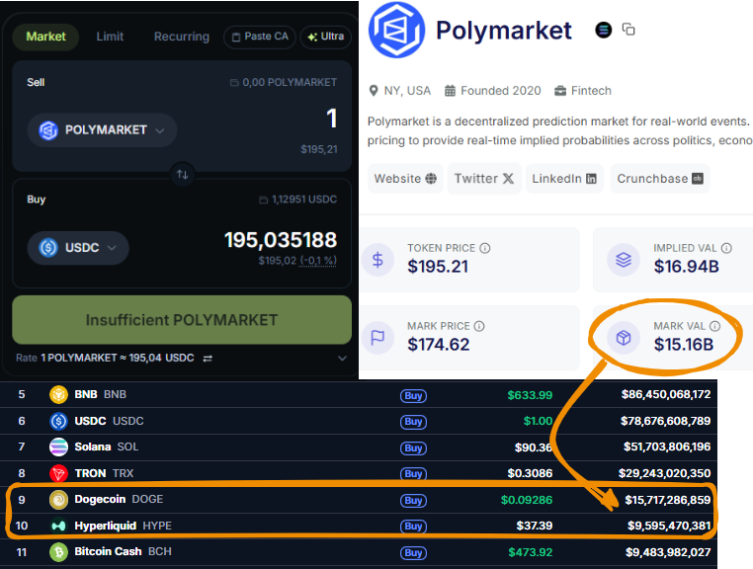The image size is (753, 569).
Task: Click the 1,12951 USDC wallet balance
Action: coord(298,200)
